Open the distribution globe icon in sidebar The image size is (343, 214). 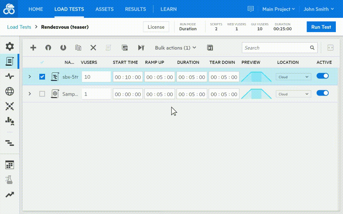(x=10, y=91)
